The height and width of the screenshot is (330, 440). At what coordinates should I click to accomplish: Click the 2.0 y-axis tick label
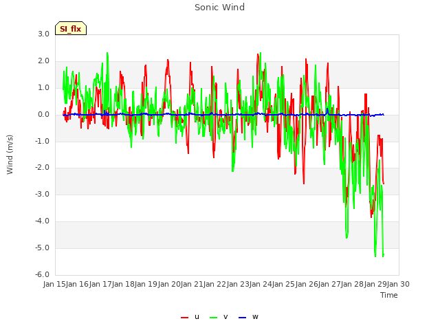click(x=44, y=61)
